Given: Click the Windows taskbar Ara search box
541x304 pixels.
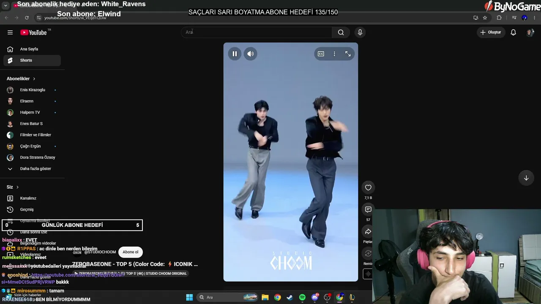Looking at the screenshot, I should (x=228, y=297).
